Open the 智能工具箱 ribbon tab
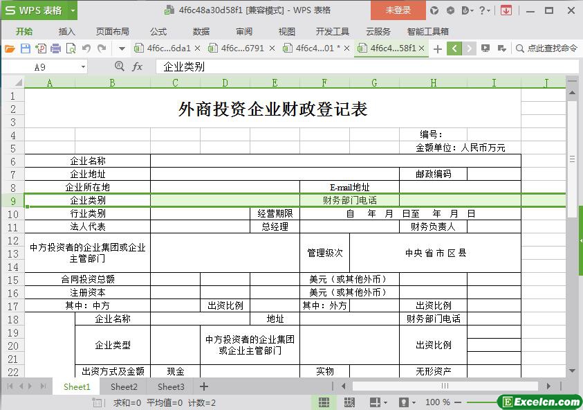Image resolution: width=583 pixels, height=410 pixels. (428, 32)
